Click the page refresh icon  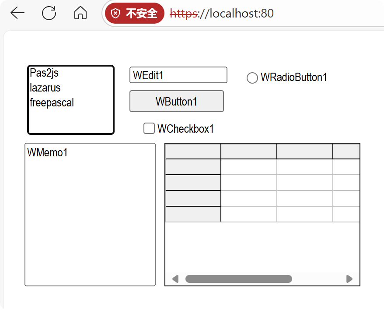[x=49, y=13]
